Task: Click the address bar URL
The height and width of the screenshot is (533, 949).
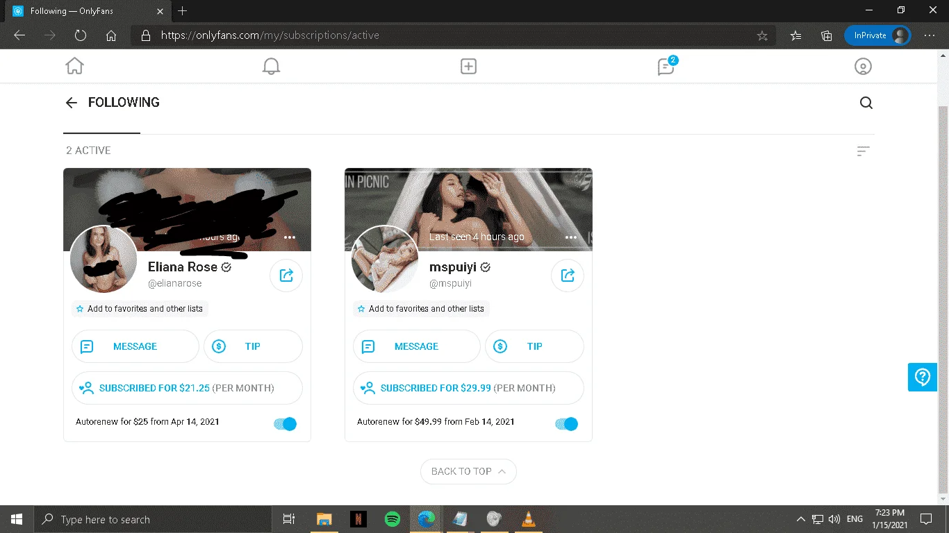Action: pyautogui.click(x=270, y=35)
